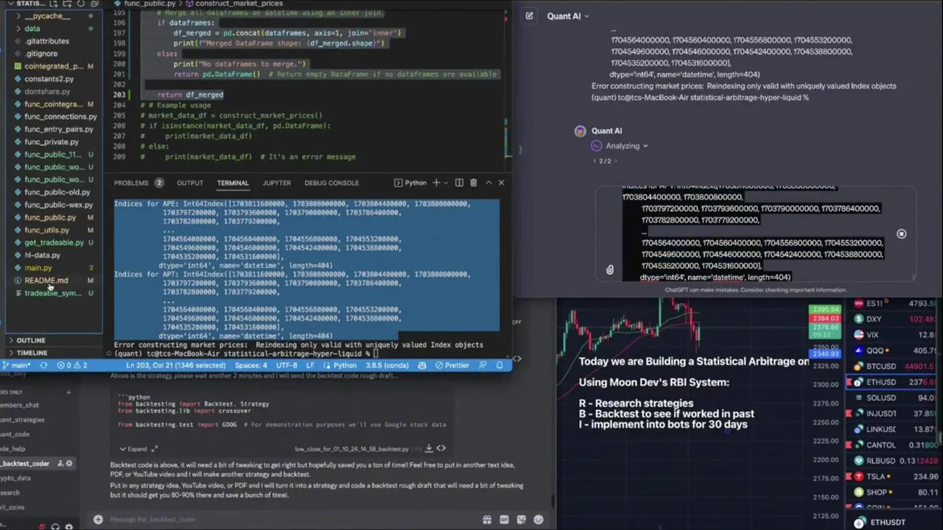Open errors and warnings count in status bar
This screenshot has height=530, width=943.
point(71,365)
